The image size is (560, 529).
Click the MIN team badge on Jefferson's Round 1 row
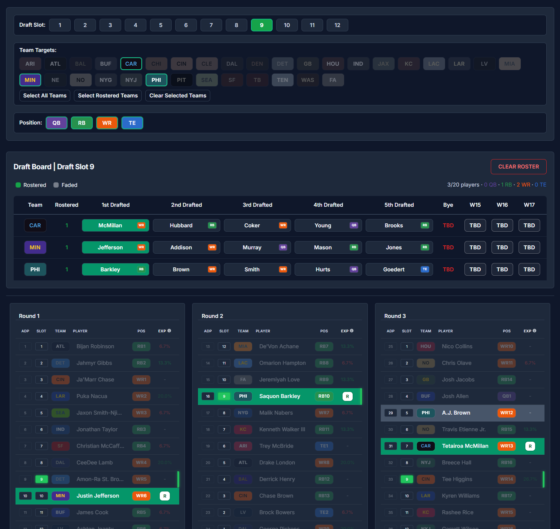point(60,496)
